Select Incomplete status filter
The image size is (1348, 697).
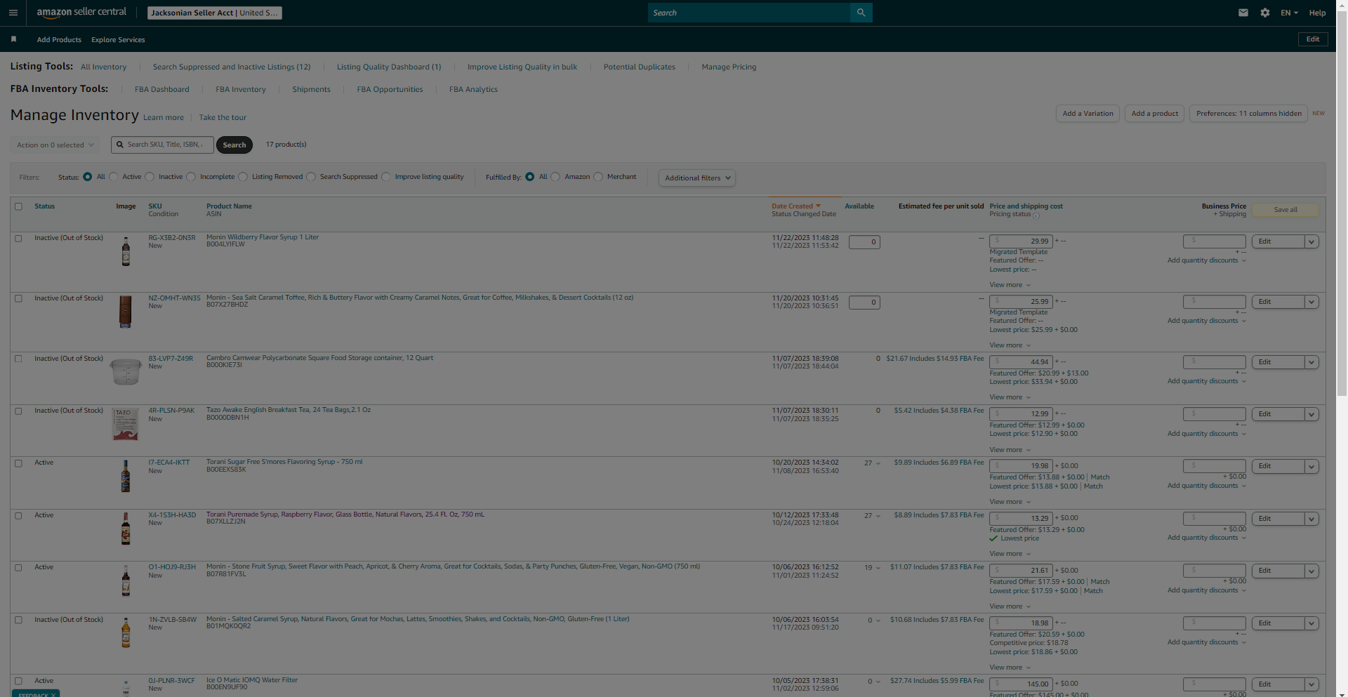[x=191, y=177]
